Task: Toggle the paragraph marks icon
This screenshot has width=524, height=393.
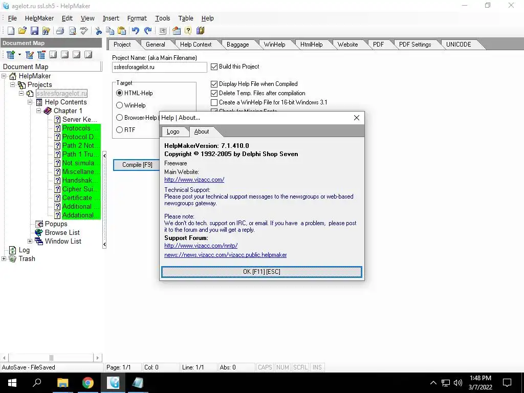Action: [x=162, y=31]
